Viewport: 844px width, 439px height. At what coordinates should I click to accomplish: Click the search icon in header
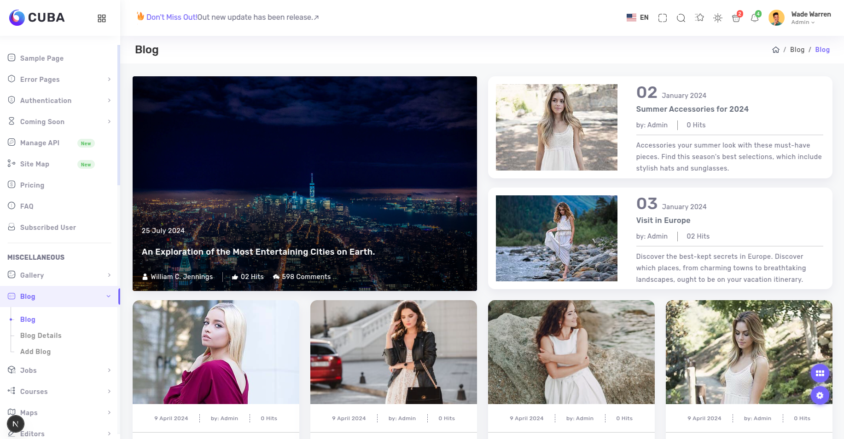pyautogui.click(x=681, y=18)
